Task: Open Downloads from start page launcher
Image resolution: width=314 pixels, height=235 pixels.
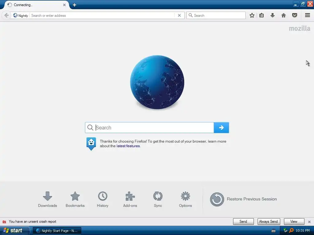Action: tap(48, 200)
